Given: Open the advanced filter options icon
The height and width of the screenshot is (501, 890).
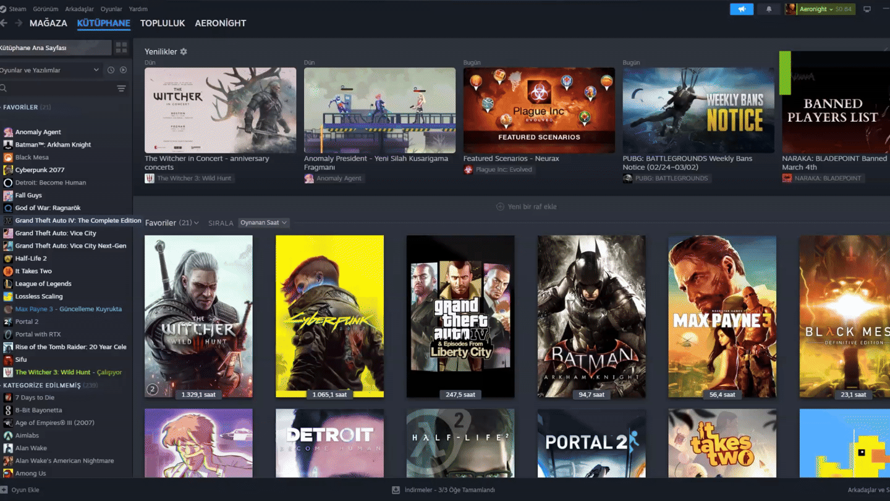Looking at the screenshot, I should point(121,88).
